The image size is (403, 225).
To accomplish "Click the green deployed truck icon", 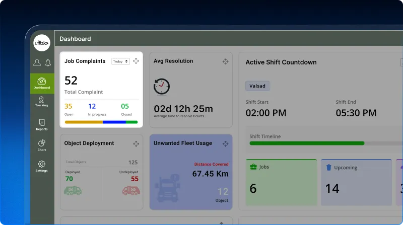I will tap(73, 191).
